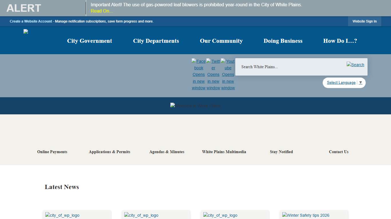
Task: Expand the City Government menu
Action: pos(90,41)
